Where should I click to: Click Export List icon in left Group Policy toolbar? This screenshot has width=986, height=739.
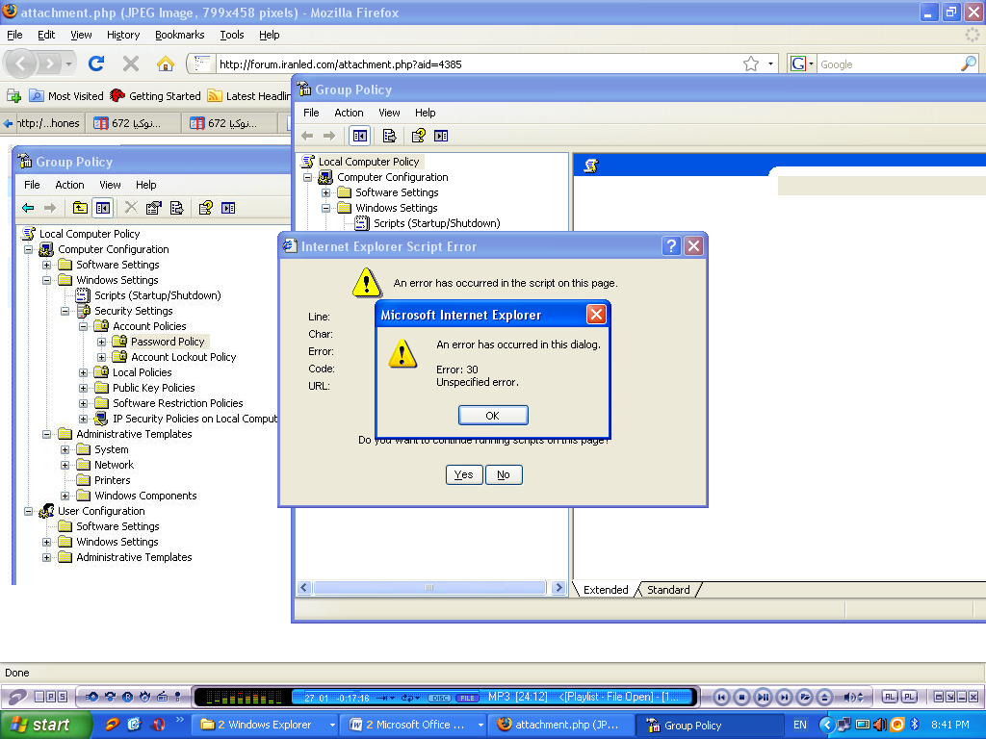[x=177, y=208]
